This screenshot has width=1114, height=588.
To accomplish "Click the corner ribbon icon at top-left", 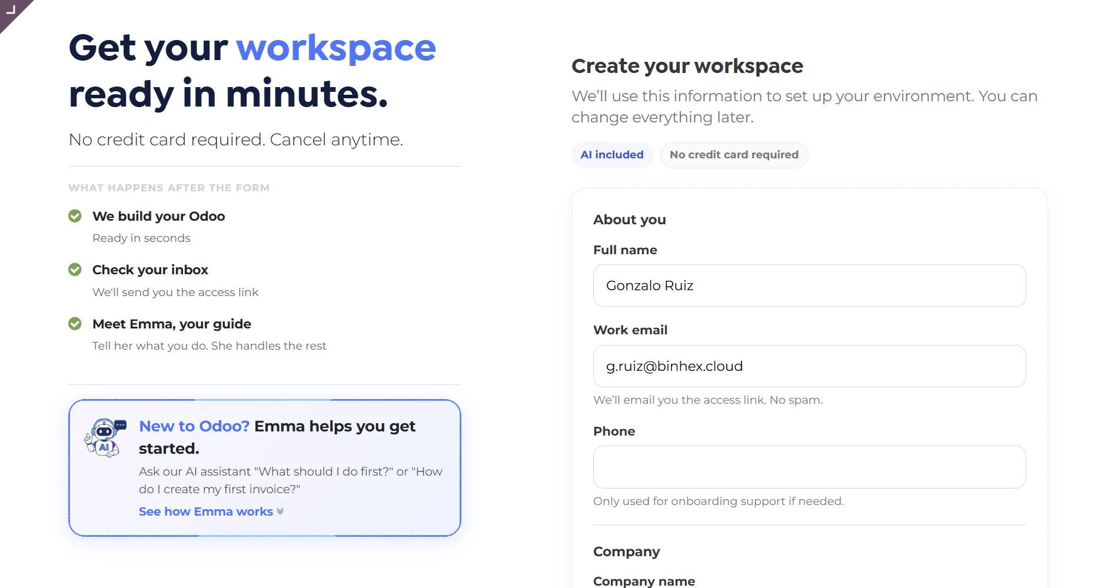I will coord(11,11).
